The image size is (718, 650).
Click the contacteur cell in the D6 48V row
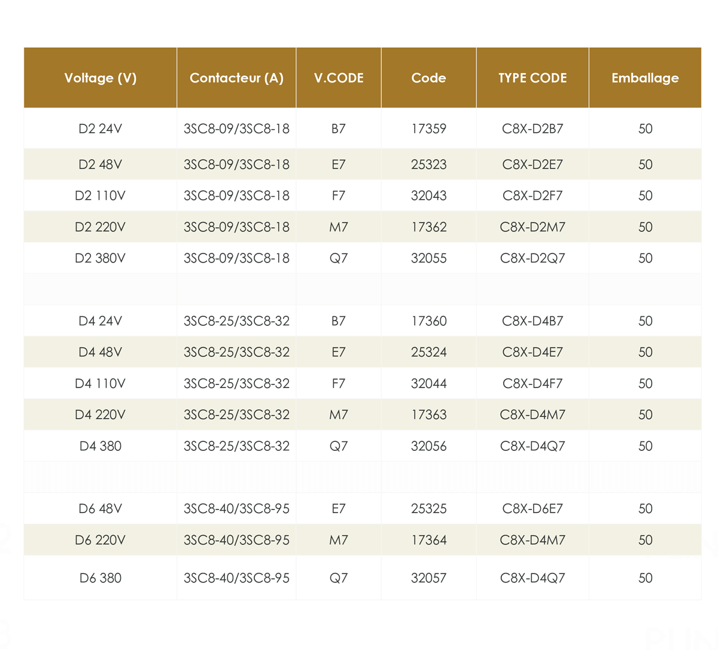click(236, 509)
